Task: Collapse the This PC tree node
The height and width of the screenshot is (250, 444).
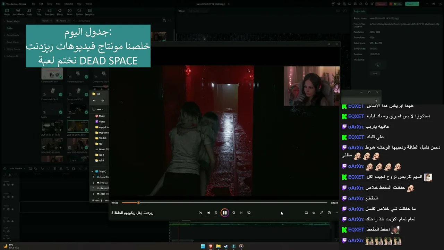Action: coord(93,172)
